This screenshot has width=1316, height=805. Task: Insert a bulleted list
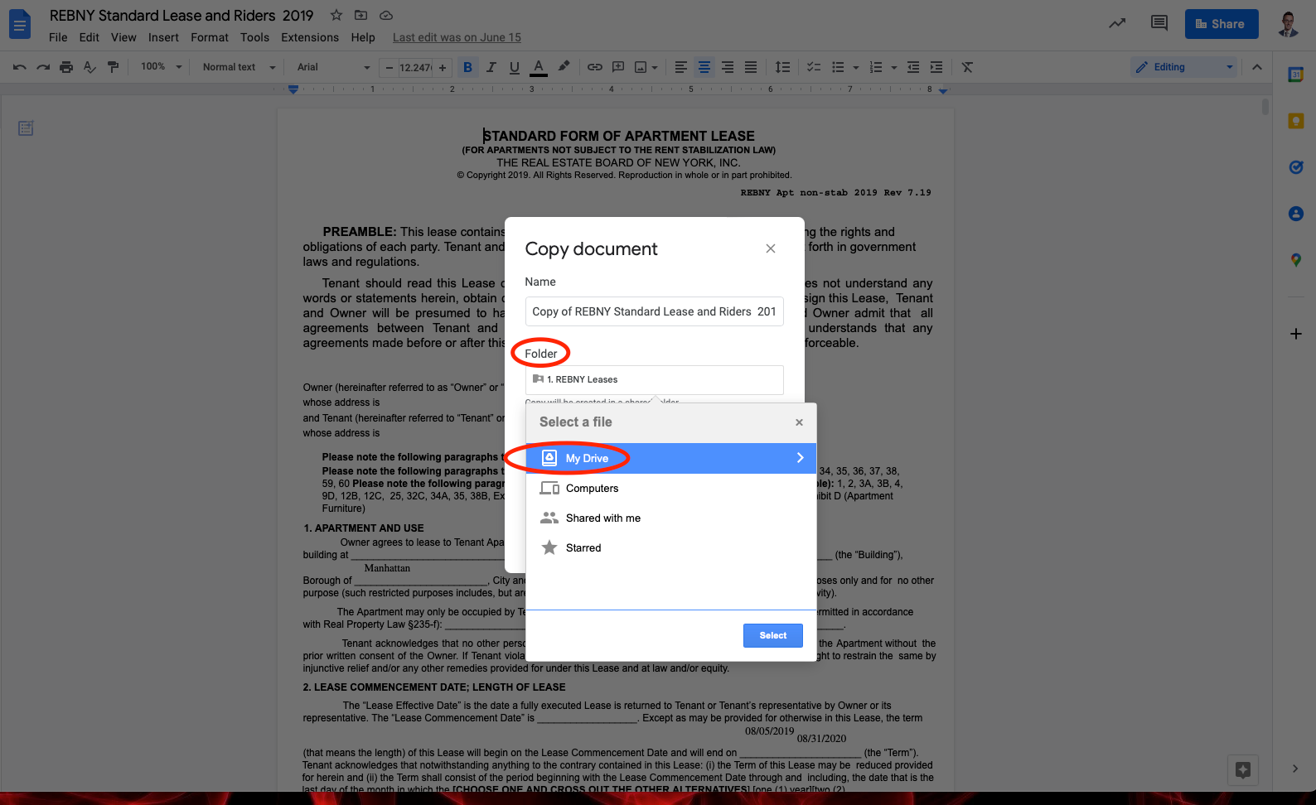pyautogui.click(x=839, y=67)
